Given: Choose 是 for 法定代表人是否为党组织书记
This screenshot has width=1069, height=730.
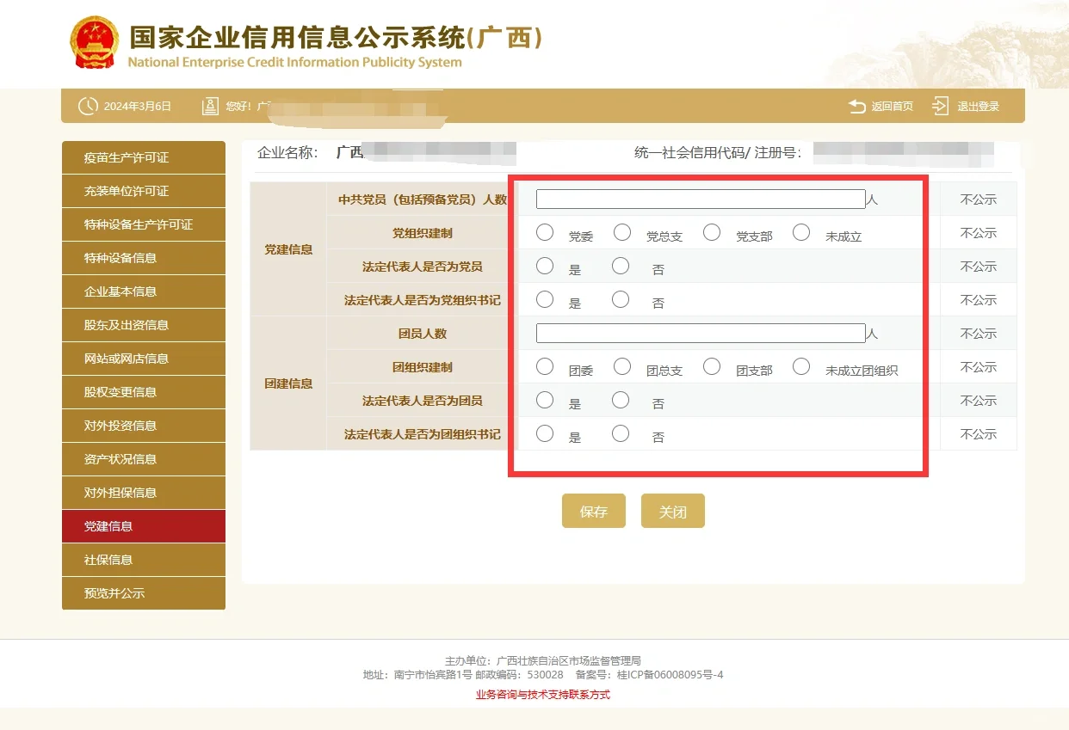Looking at the screenshot, I should coord(544,299).
